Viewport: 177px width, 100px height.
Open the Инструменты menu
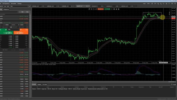pos(6,4)
